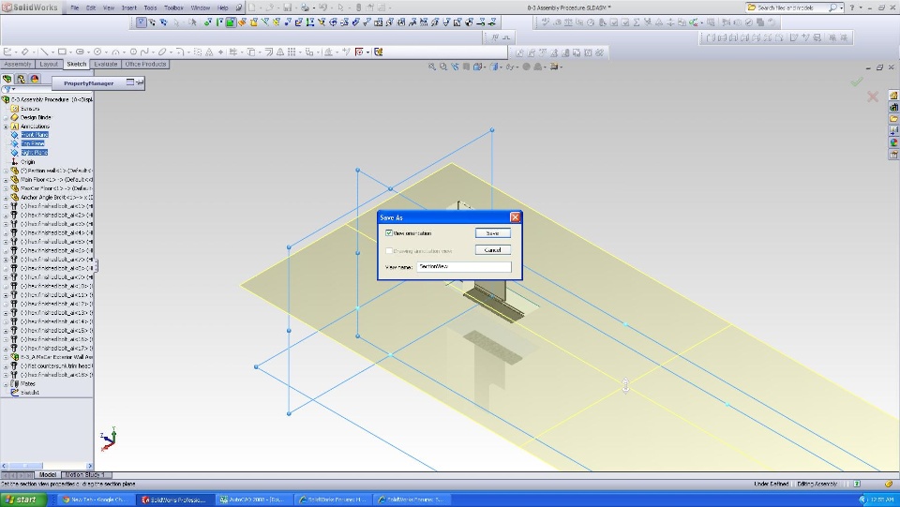Expand the Mates folder node
Screen dimensions: 900x507
pyautogui.click(x=6, y=383)
